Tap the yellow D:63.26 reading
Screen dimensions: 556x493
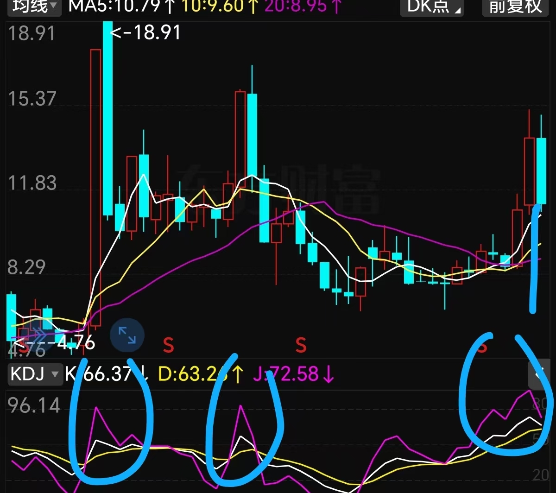click(202, 373)
